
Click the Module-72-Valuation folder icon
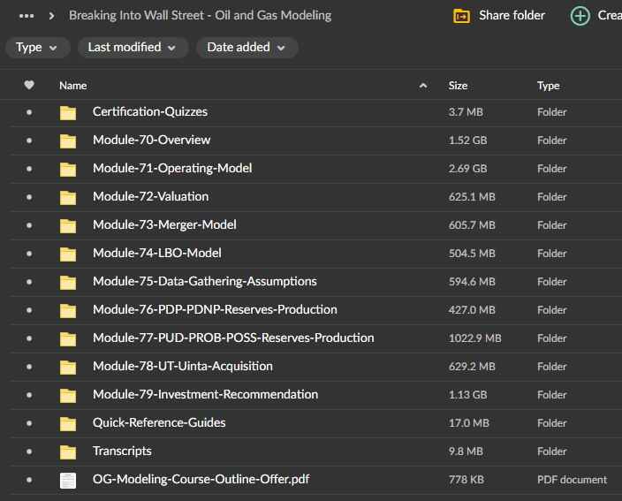pyautogui.click(x=68, y=197)
